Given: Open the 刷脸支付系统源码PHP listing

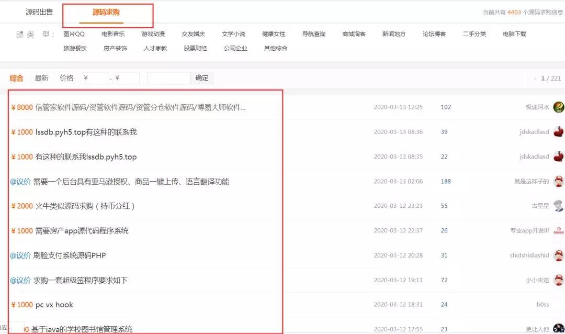Looking at the screenshot, I should pyautogui.click(x=69, y=255).
